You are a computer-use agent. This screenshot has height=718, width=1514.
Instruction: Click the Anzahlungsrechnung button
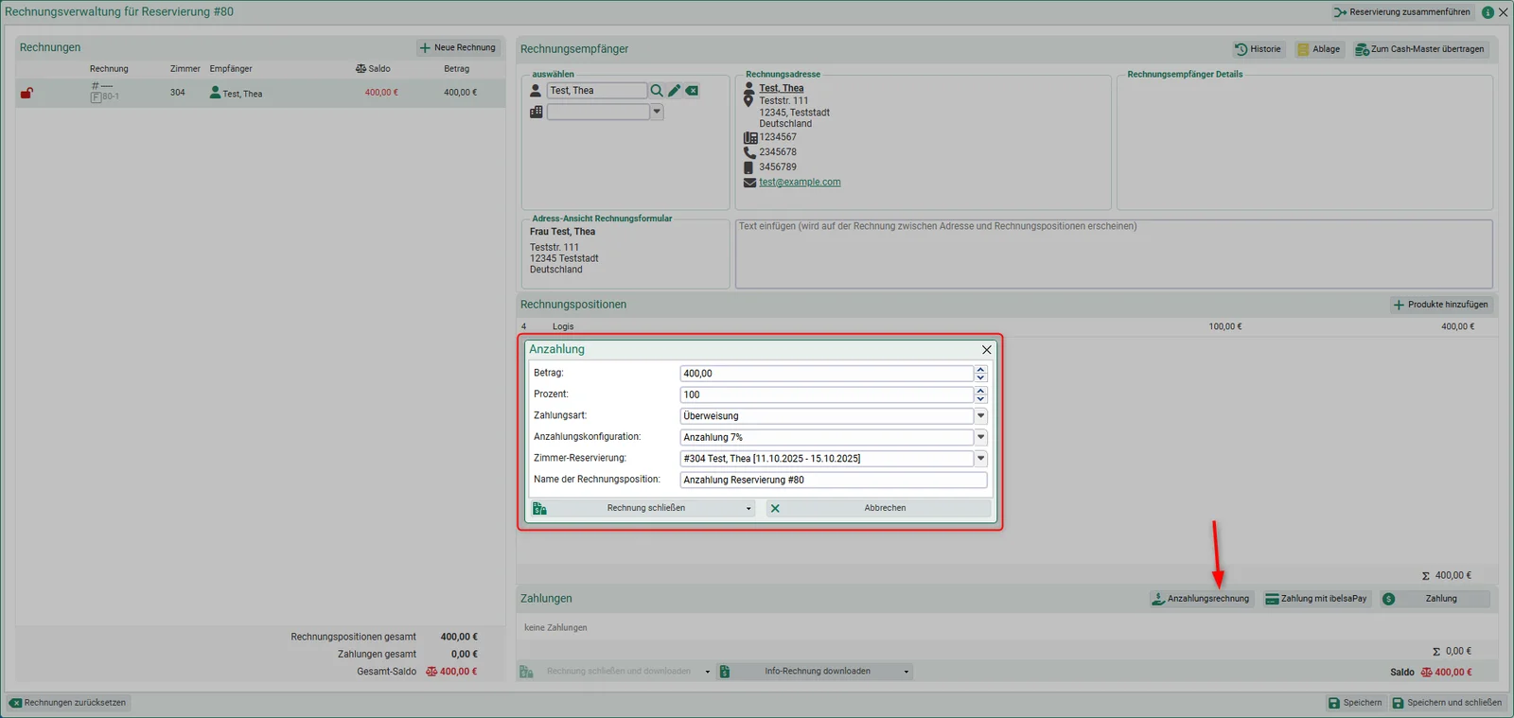(x=1201, y=599)
